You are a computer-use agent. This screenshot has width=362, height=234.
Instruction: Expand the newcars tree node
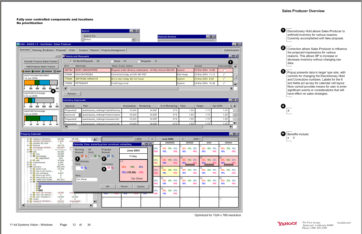[28, 167]
